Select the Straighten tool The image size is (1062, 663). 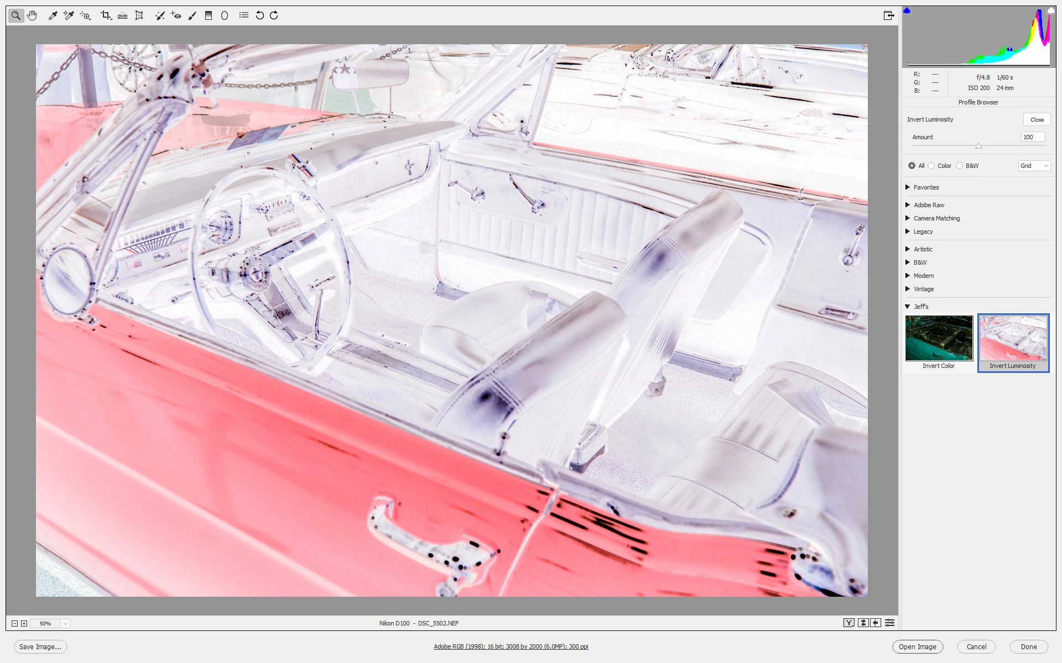[122, 15]
